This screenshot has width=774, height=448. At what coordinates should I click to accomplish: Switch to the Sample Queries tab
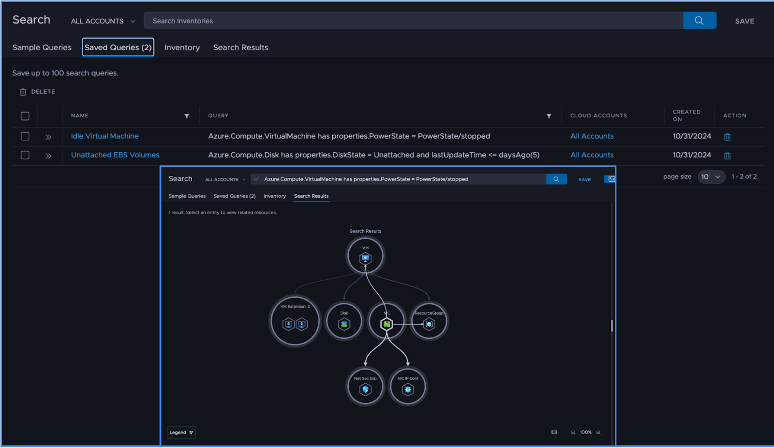tap(42, 47)
